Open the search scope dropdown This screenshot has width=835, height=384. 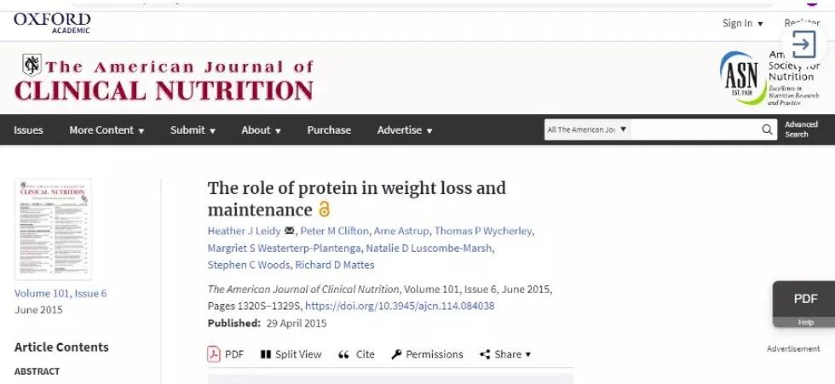coord(587,129)
